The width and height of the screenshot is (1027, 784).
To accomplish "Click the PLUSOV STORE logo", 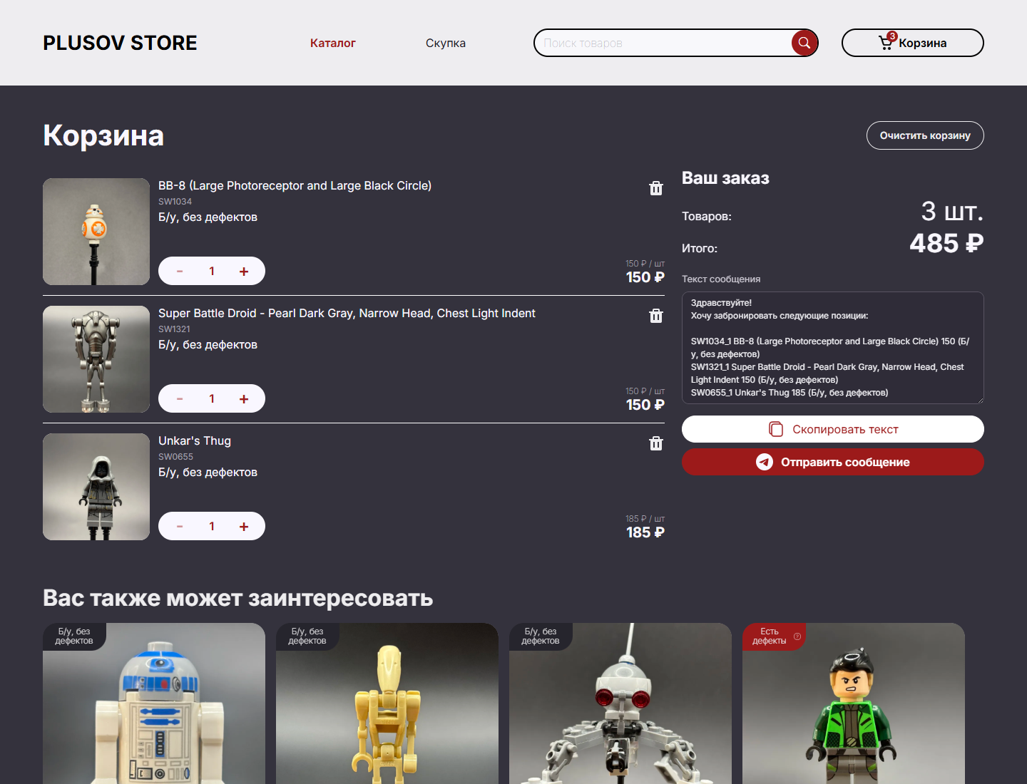I will [x=120, y=43].
